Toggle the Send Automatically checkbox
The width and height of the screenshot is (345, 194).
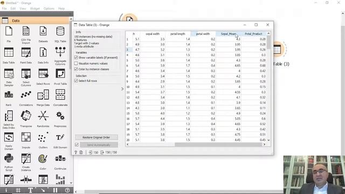pyautogui.click(x=77, y=145)
